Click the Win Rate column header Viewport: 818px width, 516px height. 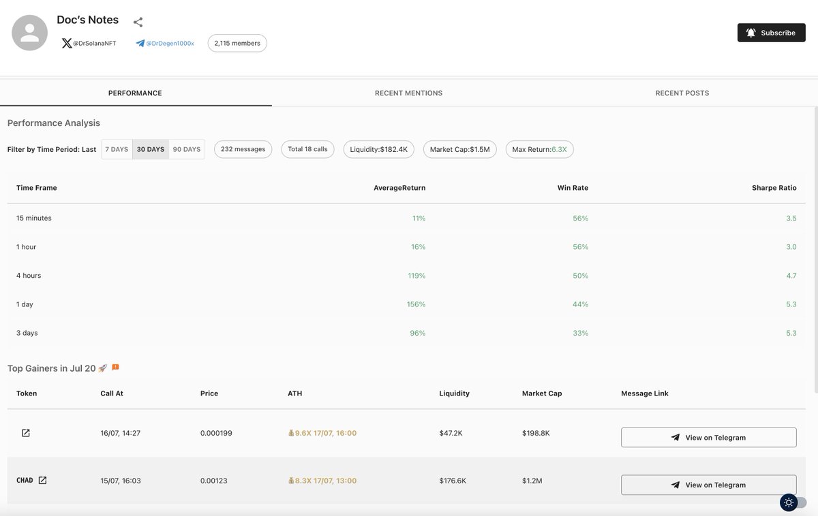(x=573, y=188)
